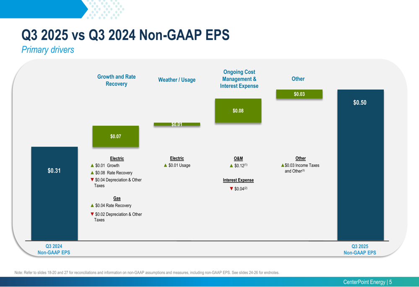Select the green $0.03 Other bar
Image resolution: width=419 pixels, height=287 pixels.
[x=299, y=94]
